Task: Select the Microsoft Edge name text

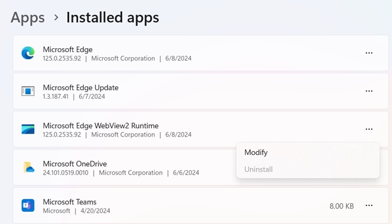Action: point(68,49)
